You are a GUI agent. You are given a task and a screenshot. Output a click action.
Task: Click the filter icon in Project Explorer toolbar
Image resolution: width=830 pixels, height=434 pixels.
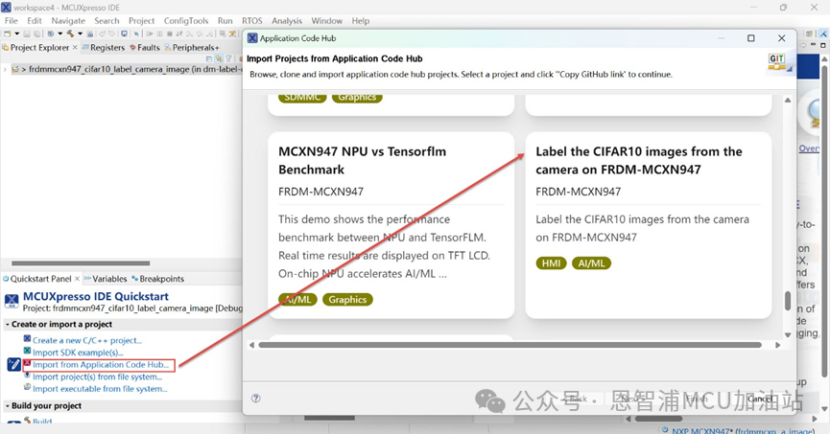point(228,58)
